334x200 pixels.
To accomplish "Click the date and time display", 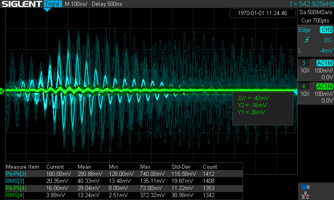I will [262, 13].
